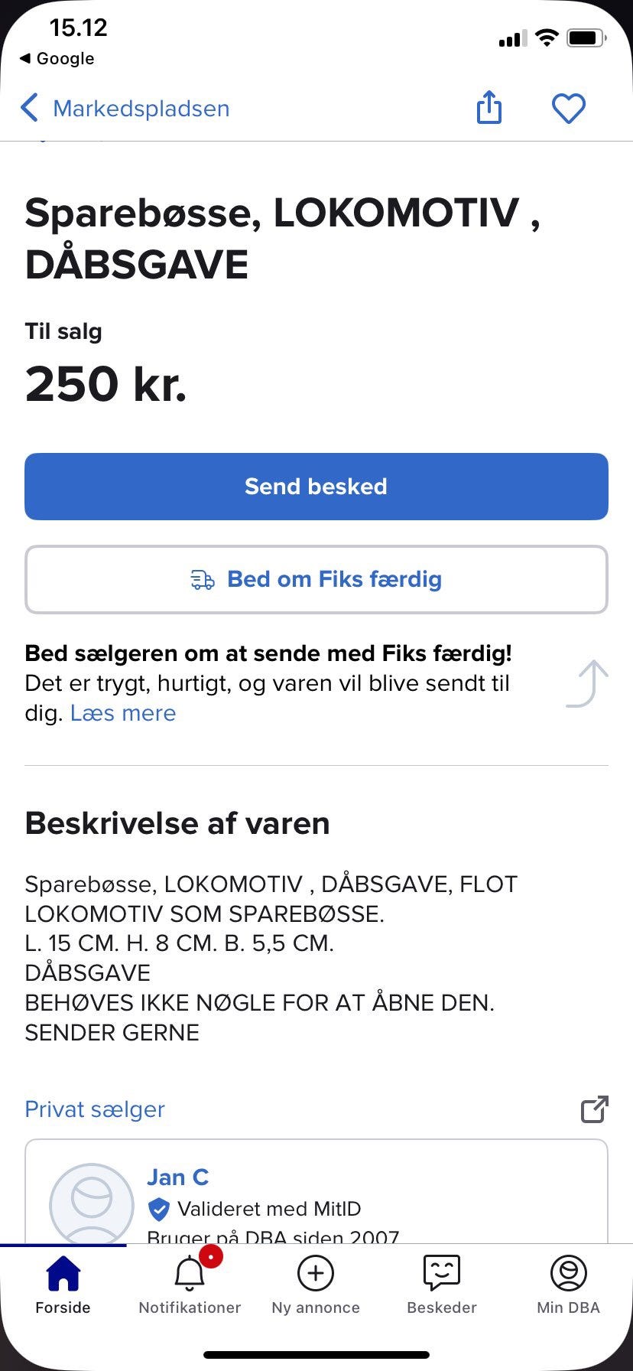The width and height of the screenshot is (633, 1371).
Task: Tap the seller avatar placeholder
Action: pyautogui.click(x=92, y=1203)
